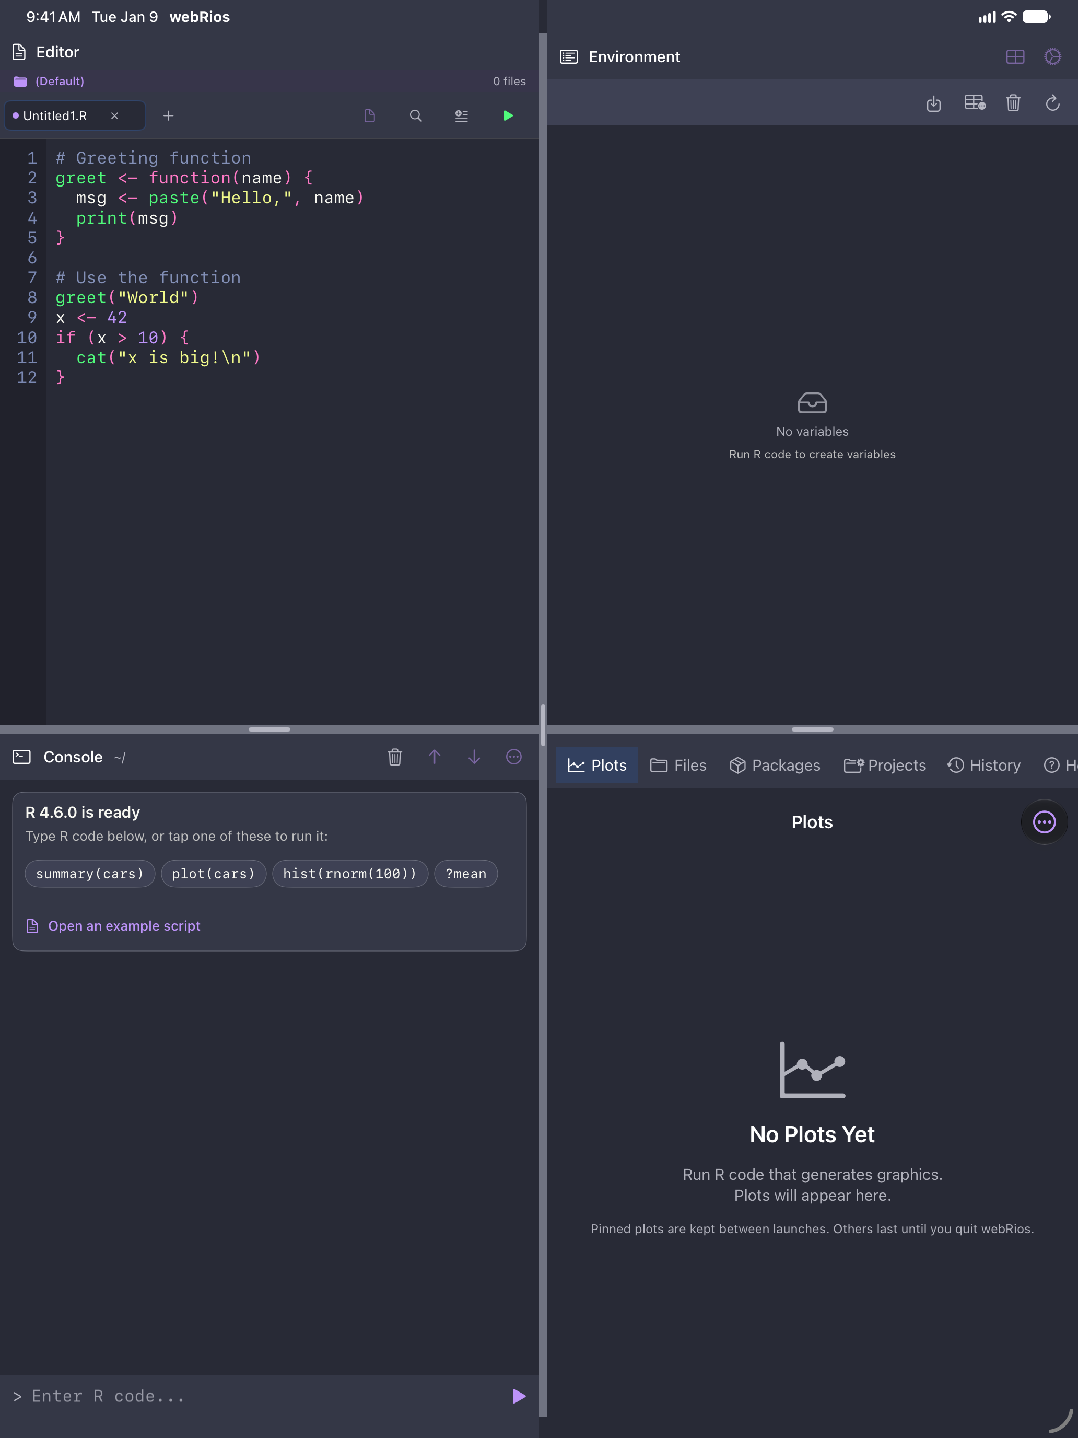Screen dimensions: 1078x1438
Task: Click the editor/console horizontal divider handle
Action: [x=269, y=729]
